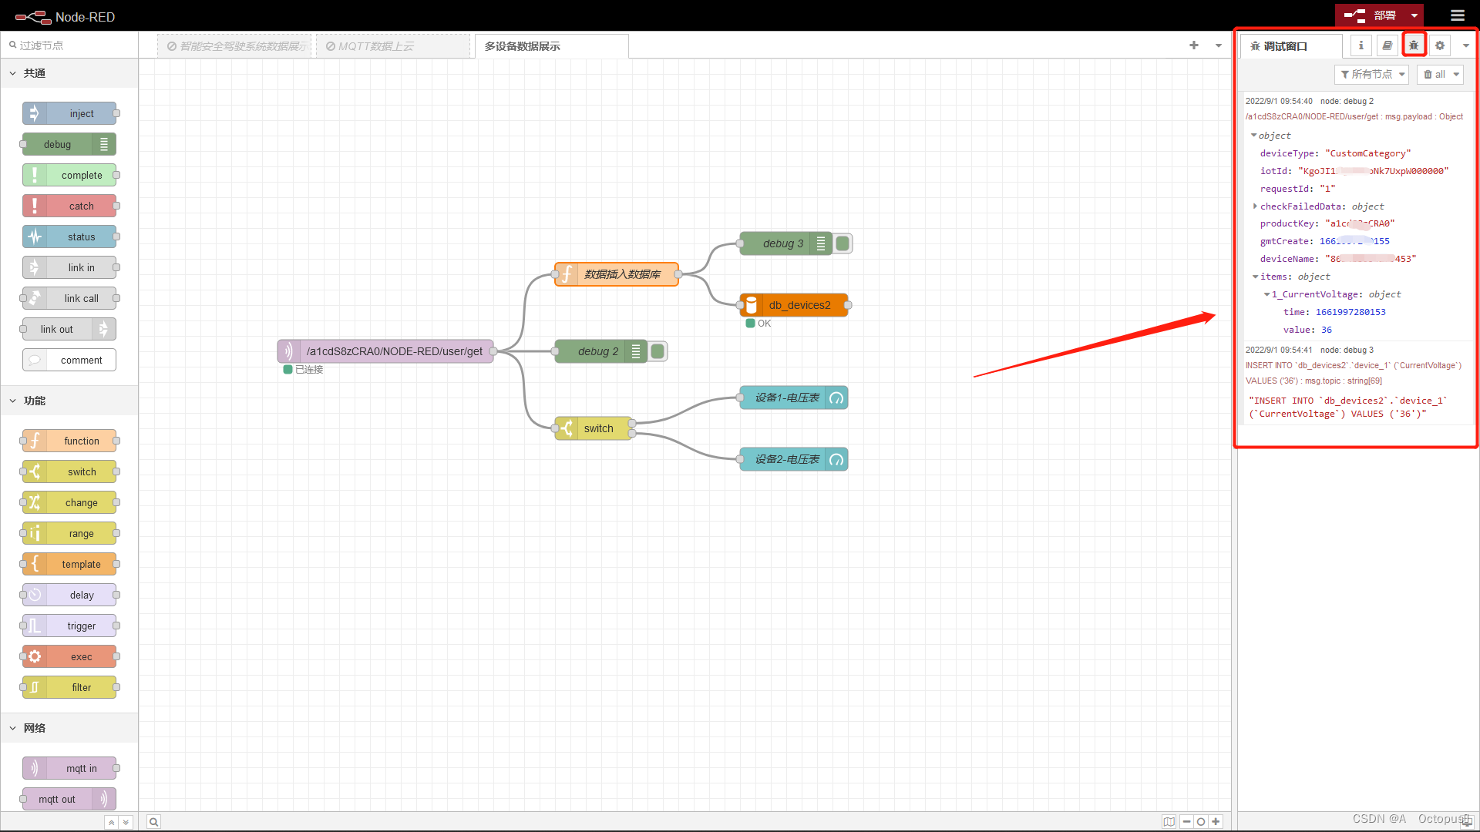Open the configuration nodes gear tab

(x=1440, y=45)
